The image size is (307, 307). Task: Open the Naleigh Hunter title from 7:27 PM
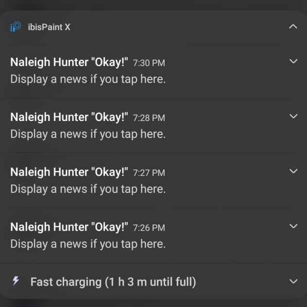point(69,172)
